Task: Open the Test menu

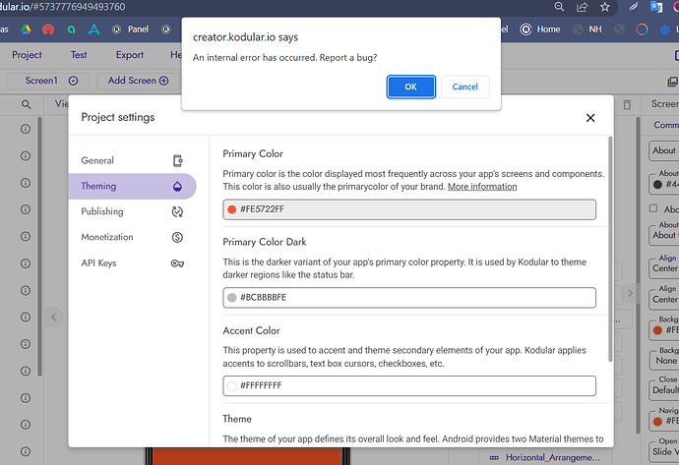Action: click(79, 55)
